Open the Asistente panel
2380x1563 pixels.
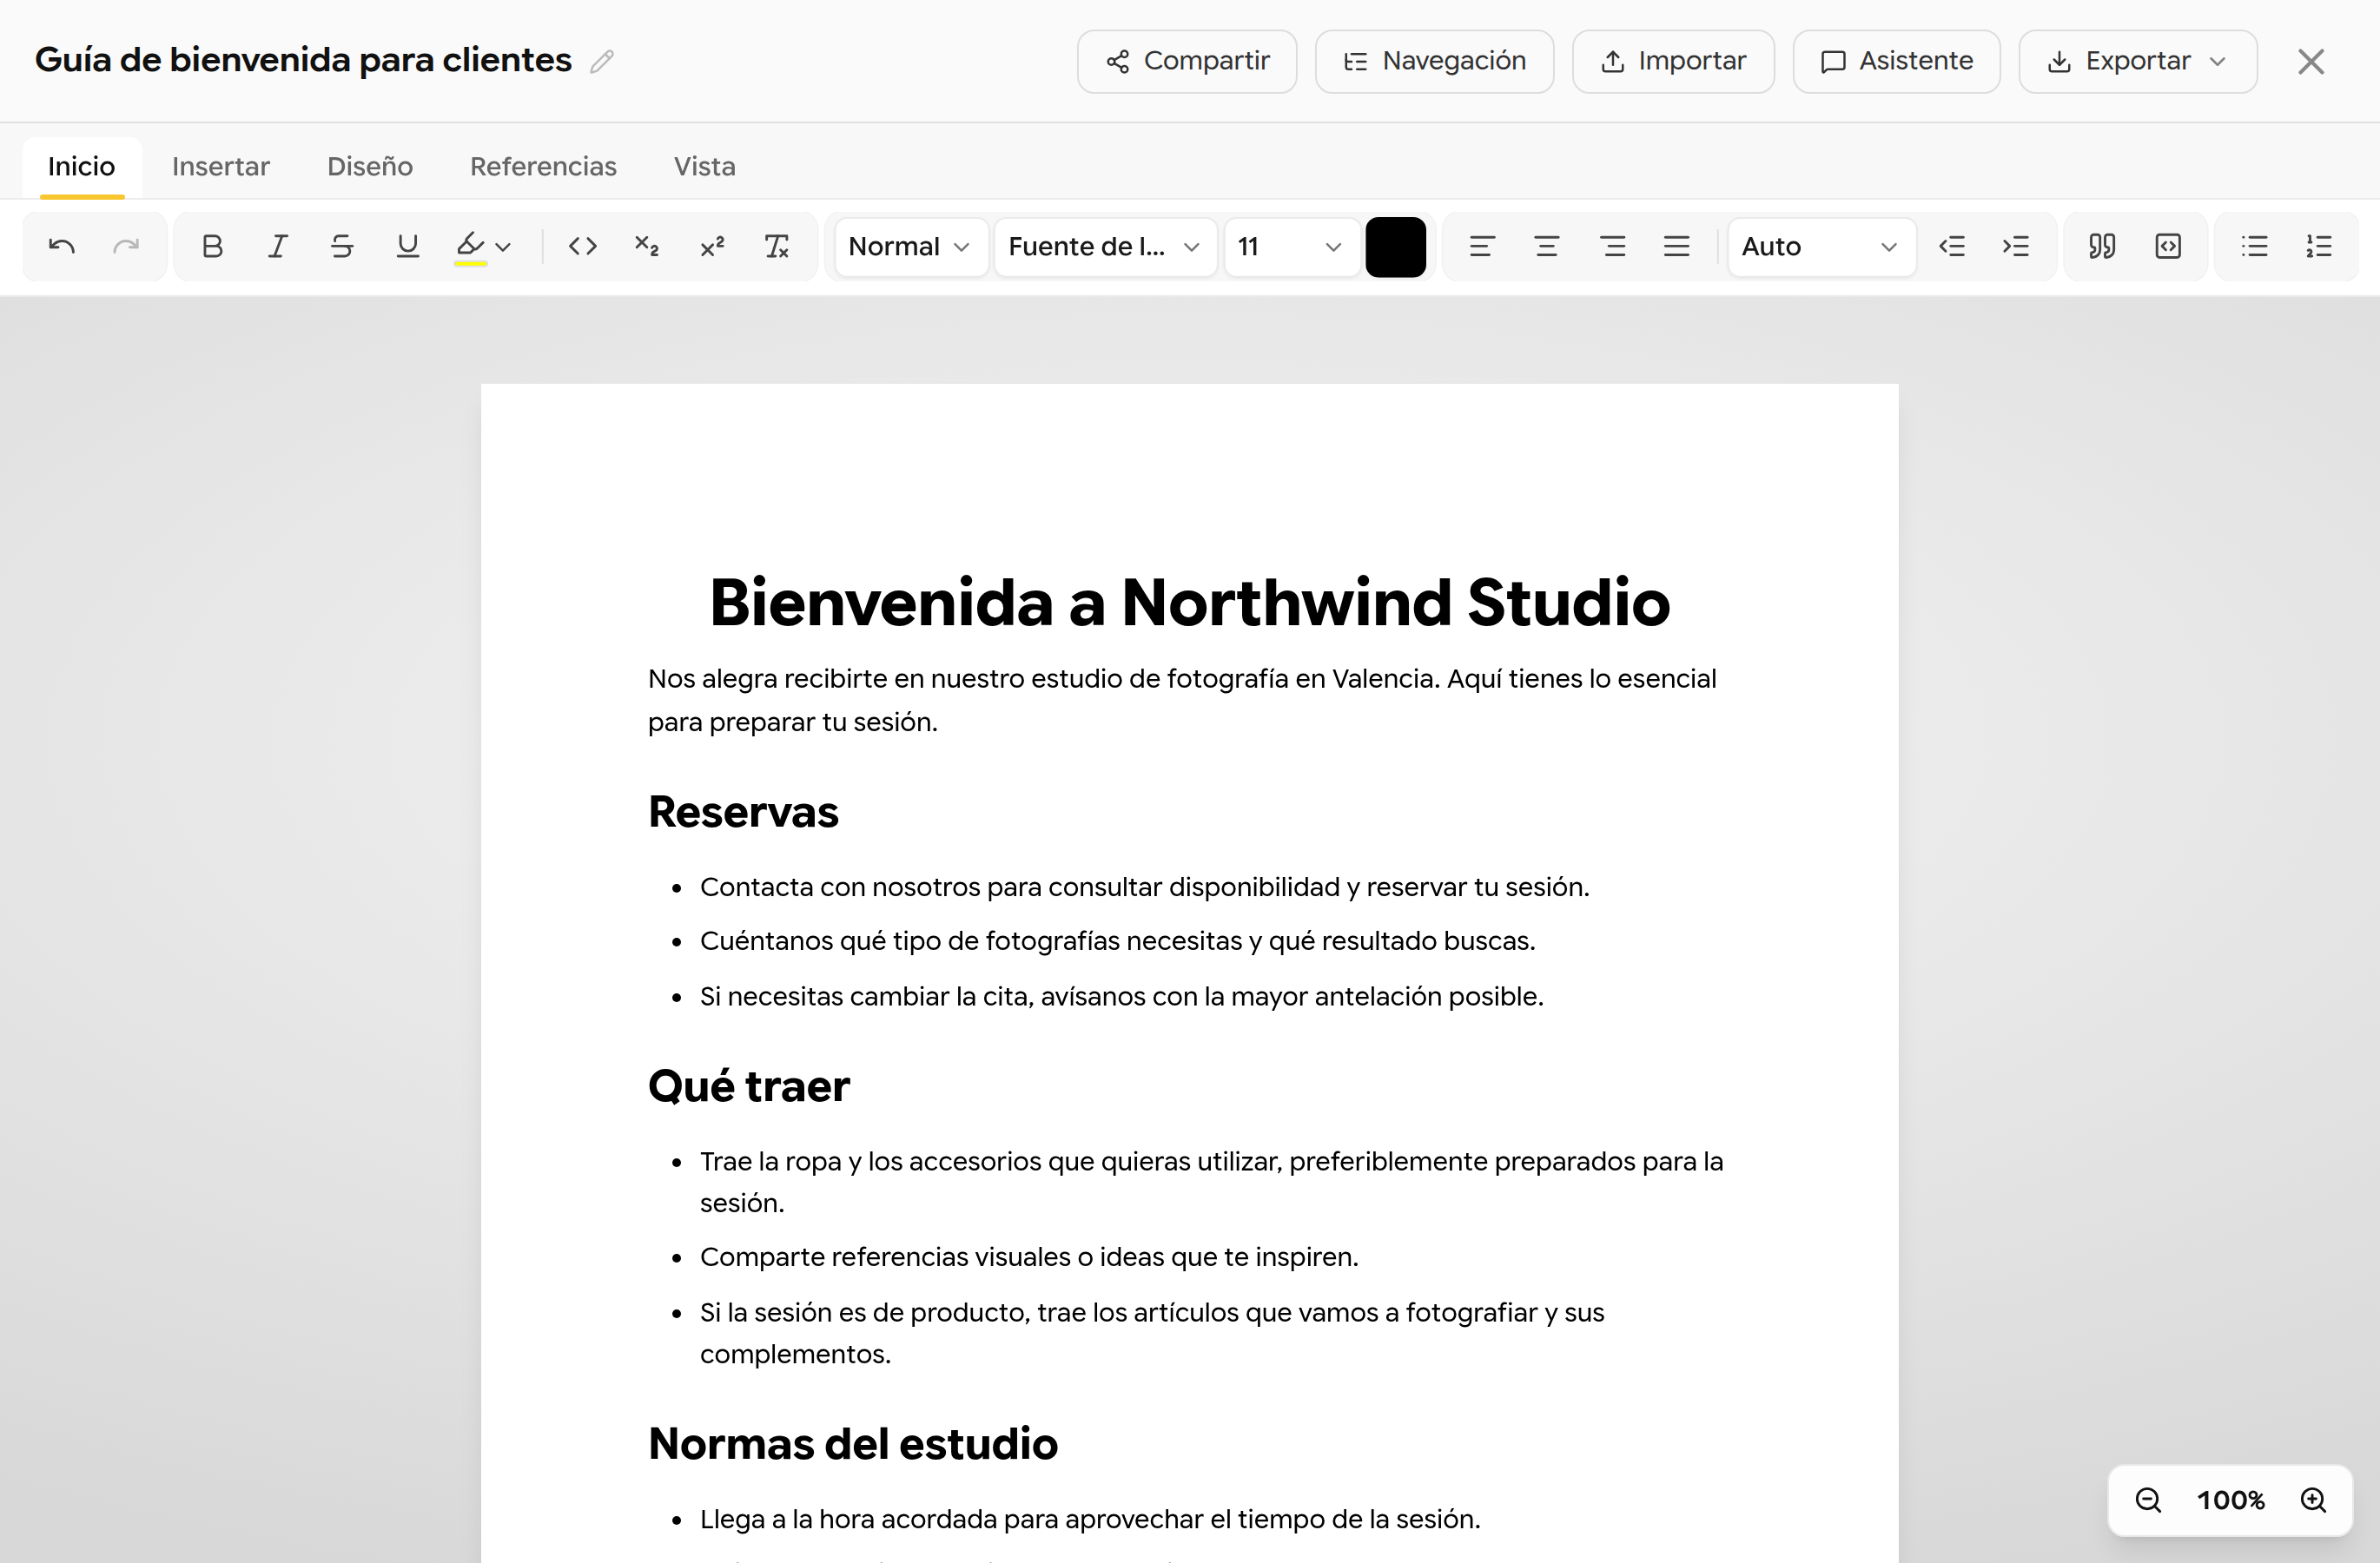[x=1896, y=62]
